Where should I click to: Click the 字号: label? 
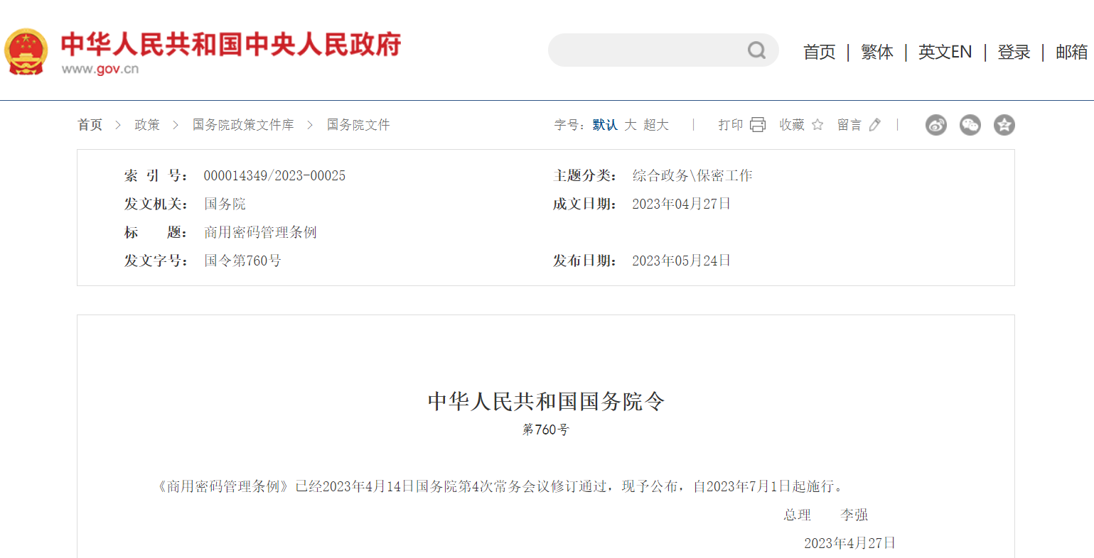pos(569,125)
